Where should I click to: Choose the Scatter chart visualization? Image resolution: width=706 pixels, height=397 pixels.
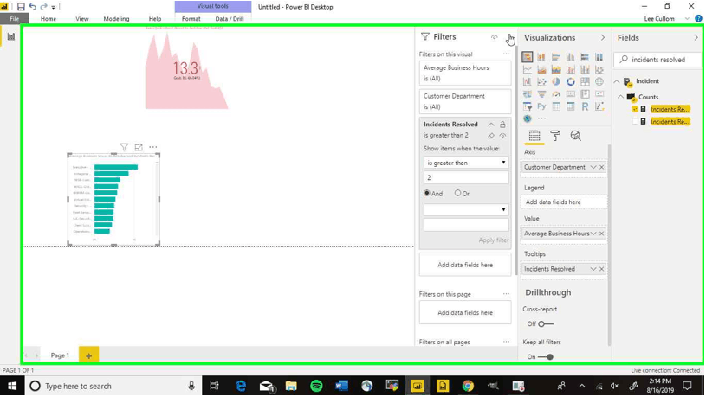click(x=541, y=82)
